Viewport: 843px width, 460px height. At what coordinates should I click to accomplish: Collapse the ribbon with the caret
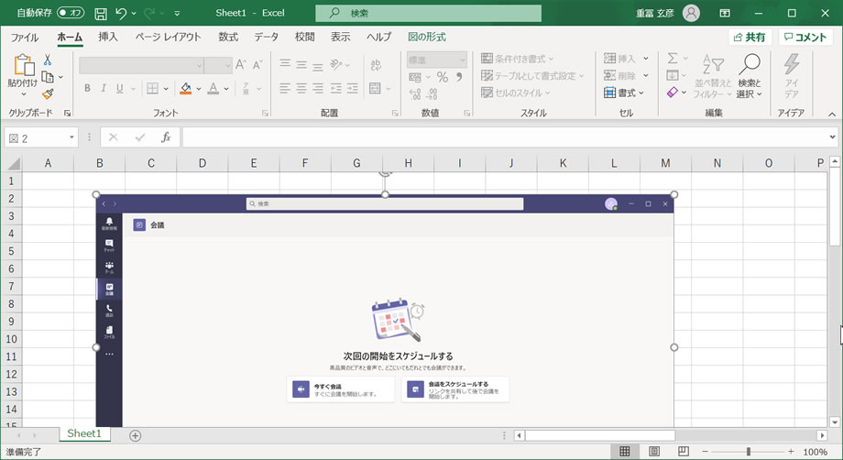click(832, 114)
